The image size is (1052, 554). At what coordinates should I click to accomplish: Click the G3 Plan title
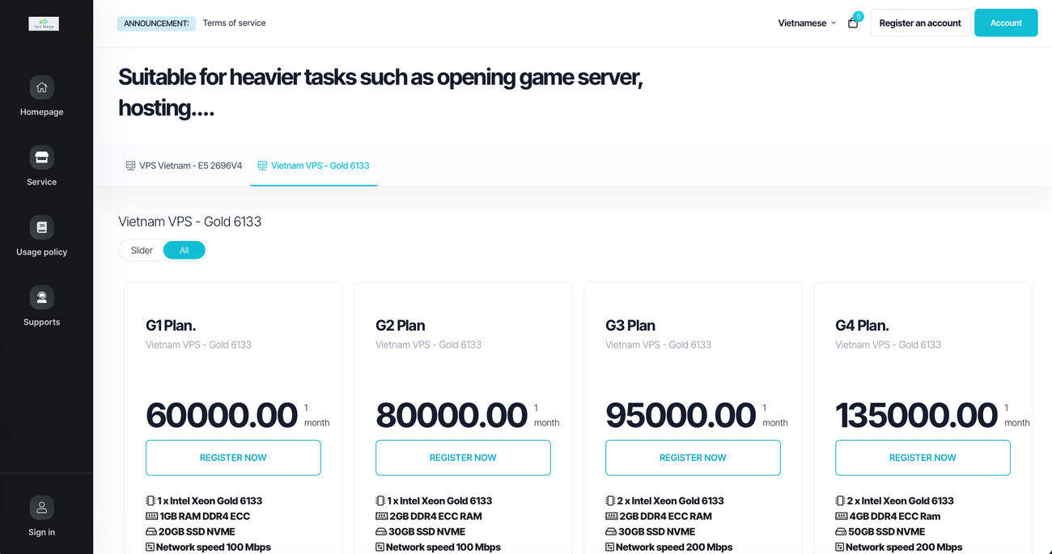click(x=630, y=326)
